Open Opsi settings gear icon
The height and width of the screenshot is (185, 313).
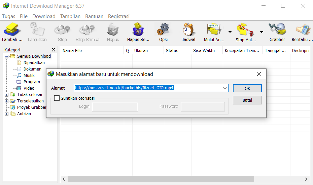[163, 30]
